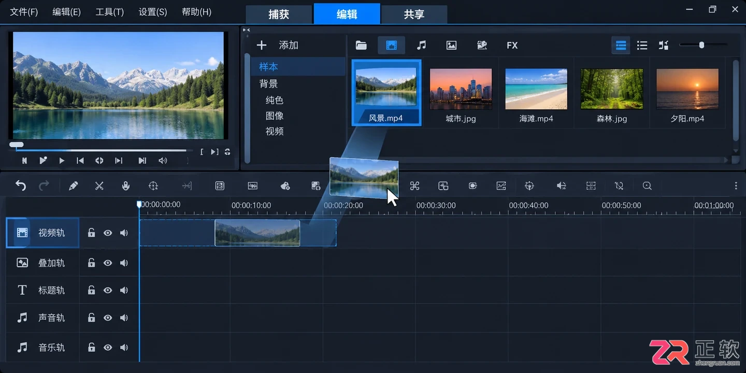The image size is (746, 373).
Task: Open the FX effects library
Action: tap(512, 46)
